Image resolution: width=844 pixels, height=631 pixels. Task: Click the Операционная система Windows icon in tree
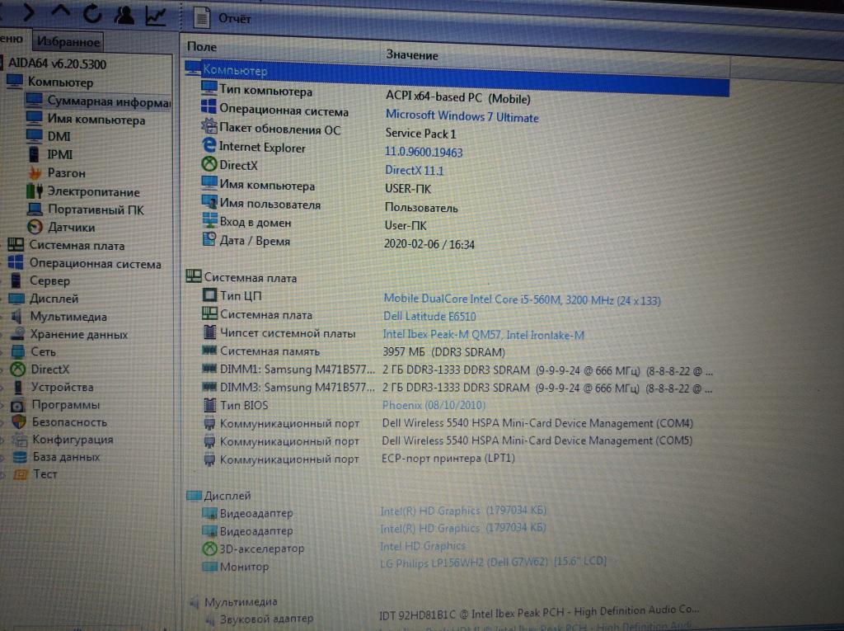[x=15, y=262]
